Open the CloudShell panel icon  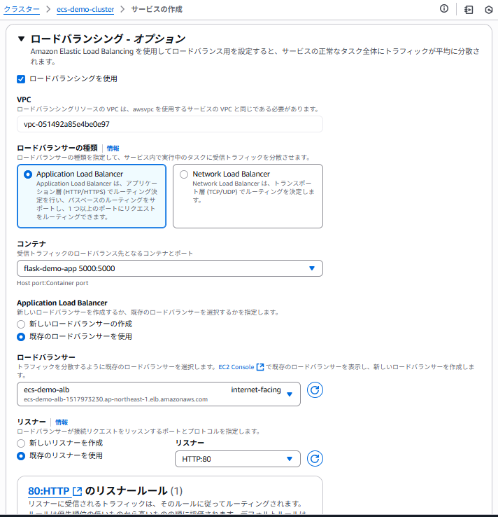469,10
